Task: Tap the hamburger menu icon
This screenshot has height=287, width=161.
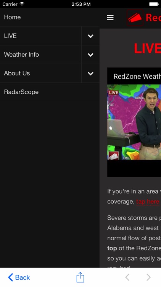Action: 110,18
